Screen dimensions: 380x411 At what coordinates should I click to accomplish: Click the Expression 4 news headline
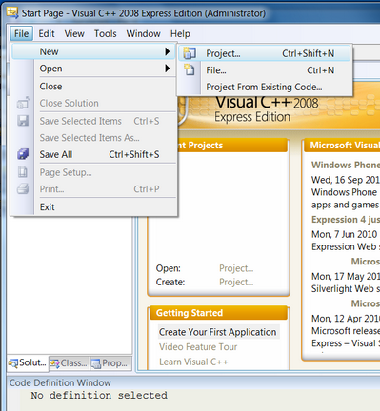[x=346, y=220]
